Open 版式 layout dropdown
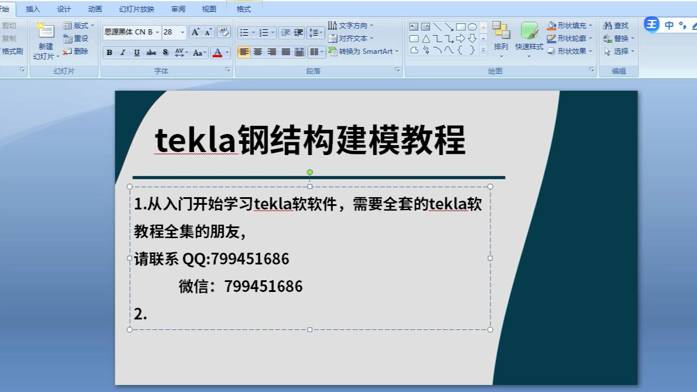This screenshot has width=697, height=392. click(78, 26)
